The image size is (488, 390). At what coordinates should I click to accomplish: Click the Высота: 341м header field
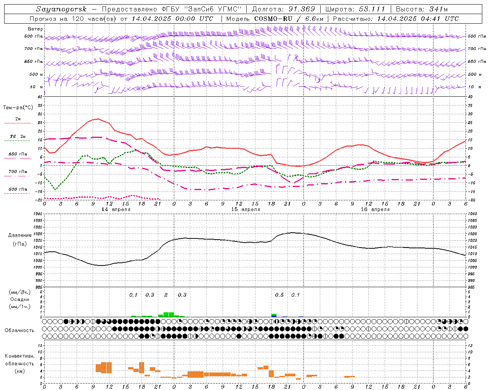422,9
